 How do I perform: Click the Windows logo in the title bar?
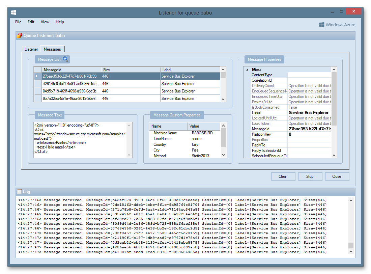[13, 12]
